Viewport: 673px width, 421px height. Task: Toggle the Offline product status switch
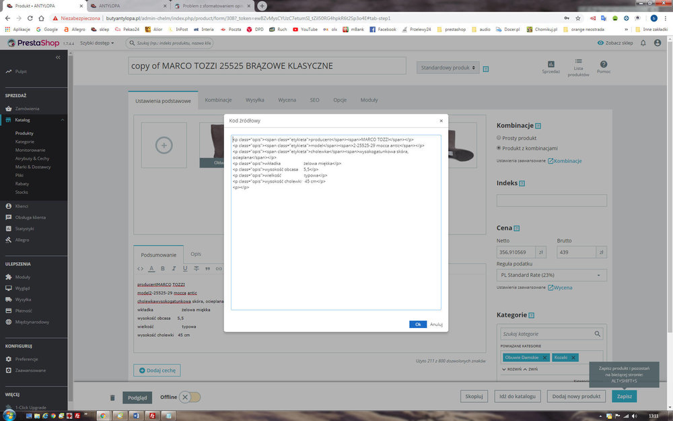click(189, 397)
